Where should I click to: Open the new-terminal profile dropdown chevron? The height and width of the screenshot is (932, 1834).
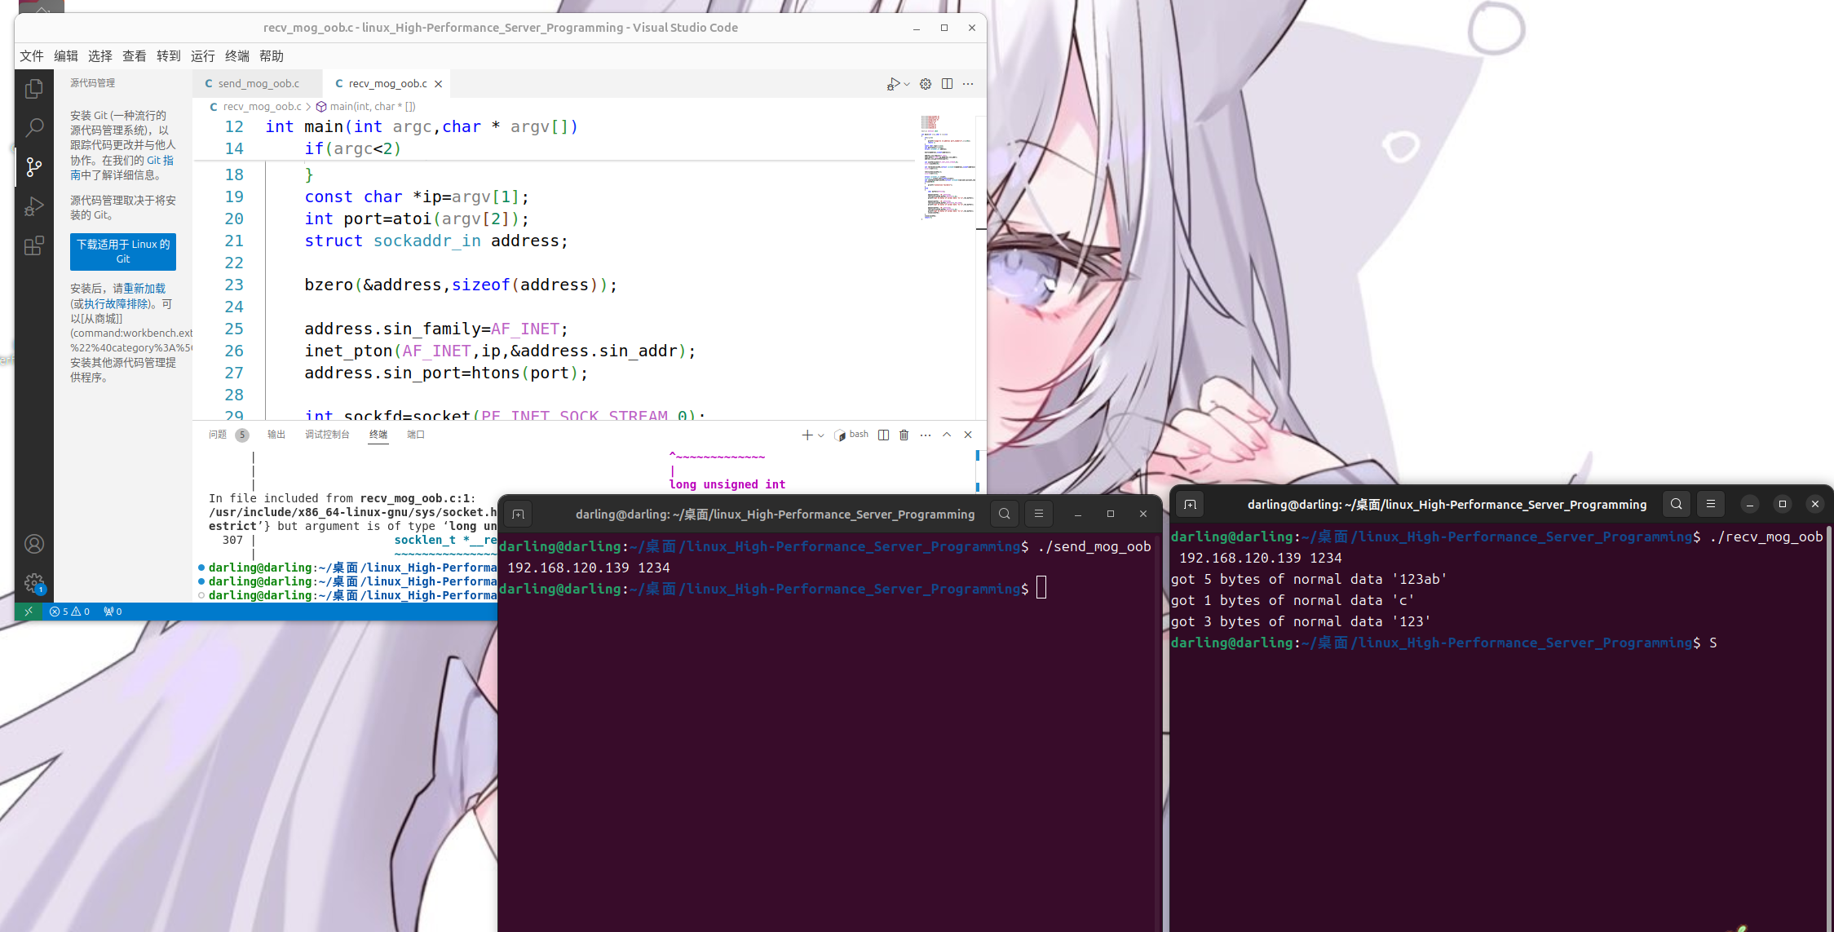point(820,435)
